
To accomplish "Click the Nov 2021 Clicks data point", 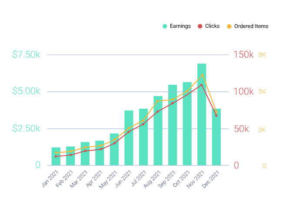I will 202,85.
